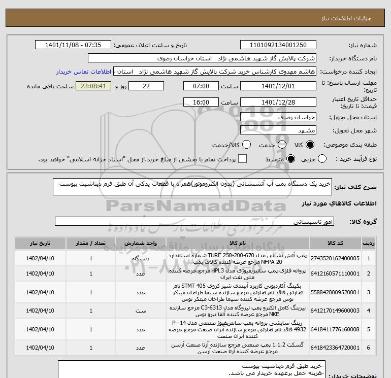Click product code 2743520162400005 in table
This screenshot has width=391, height=378.
(338, 258)
